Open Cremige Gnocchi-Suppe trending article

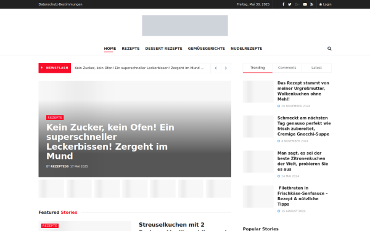304,126
